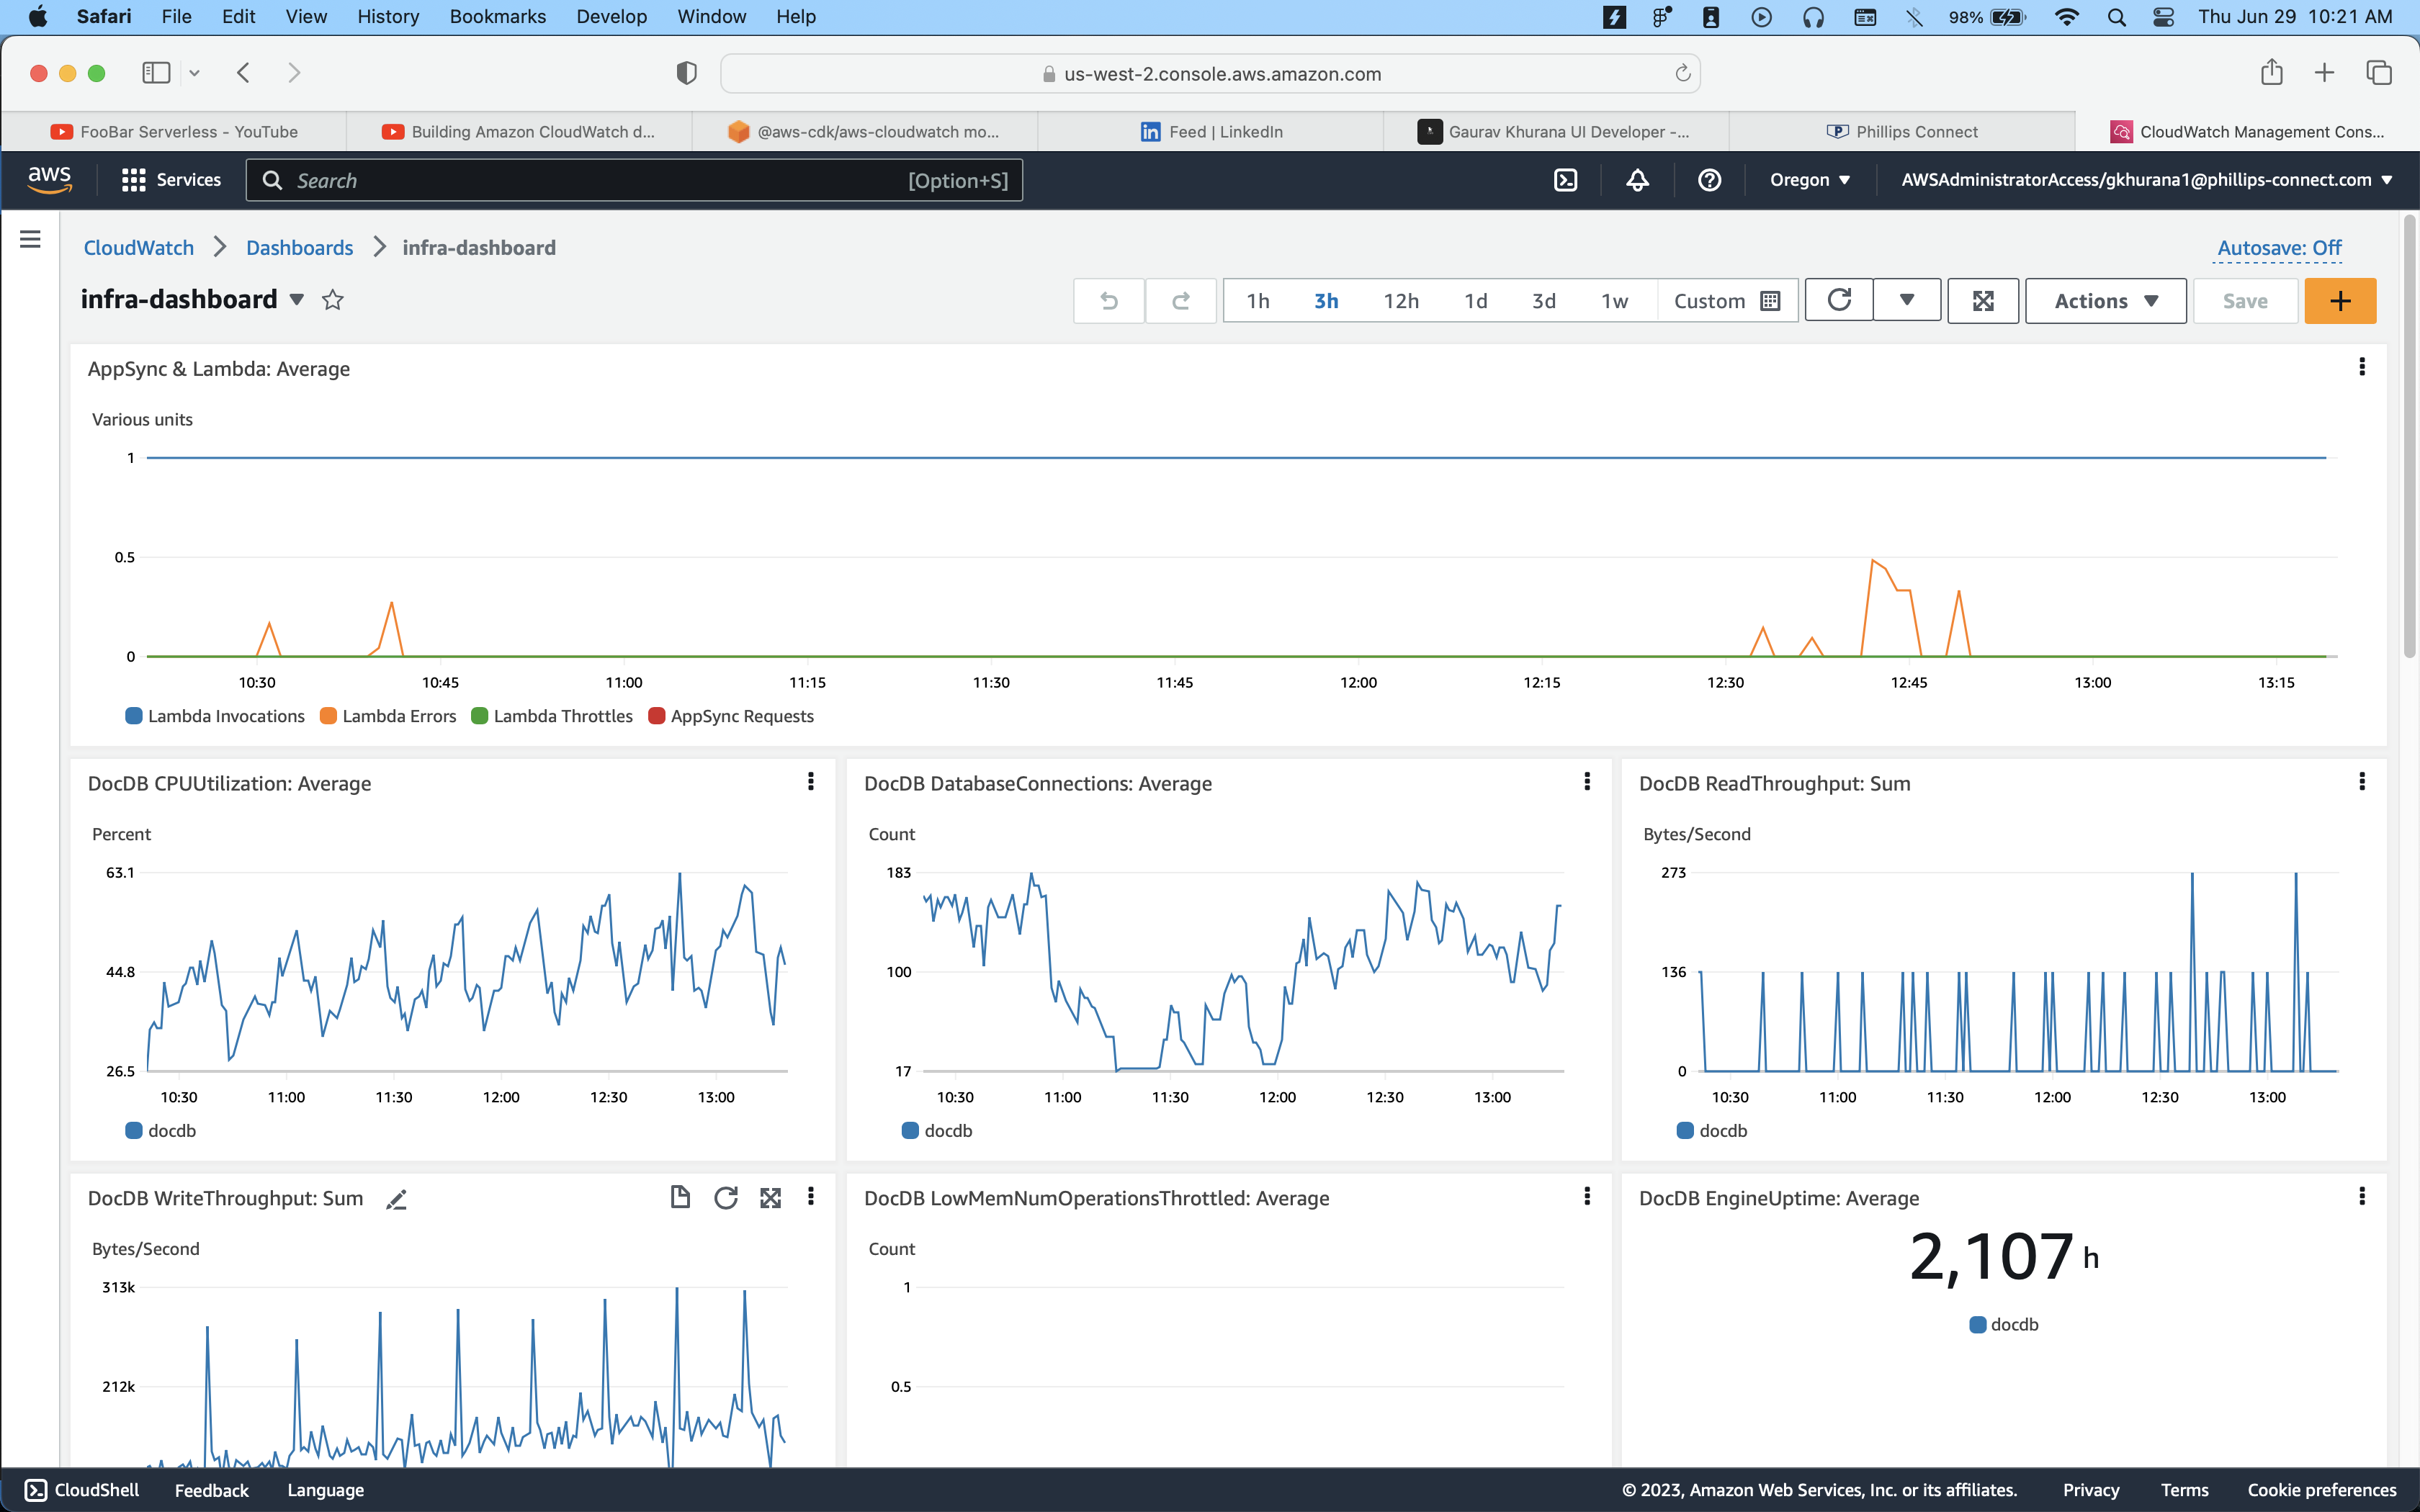Open the Actions dropdown

(x=2106, y=301)
